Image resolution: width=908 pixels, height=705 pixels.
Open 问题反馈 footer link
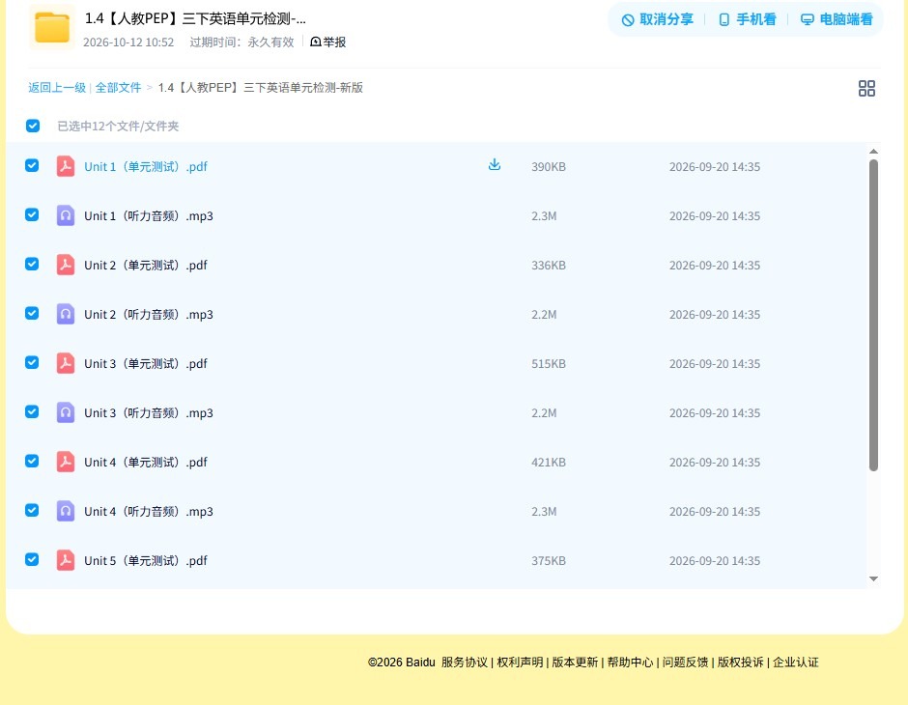pyautogui.click(x=685, y=663)
